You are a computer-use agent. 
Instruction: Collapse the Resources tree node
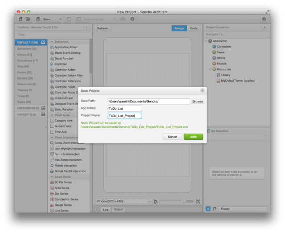tap(210, 69)
